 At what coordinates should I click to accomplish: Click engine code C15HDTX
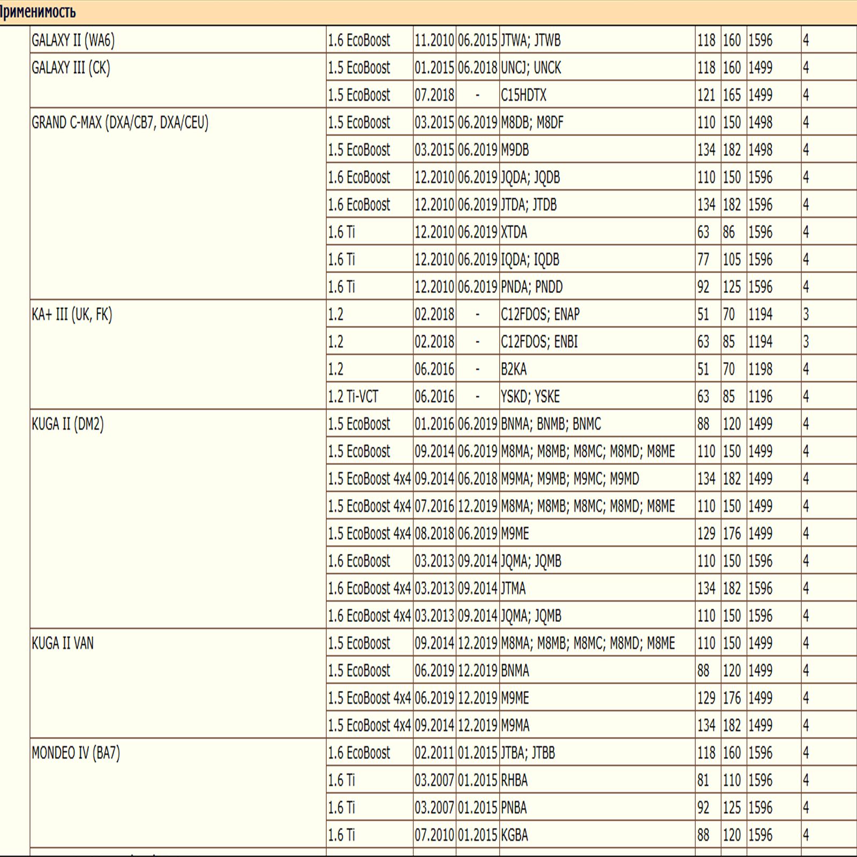523,95
